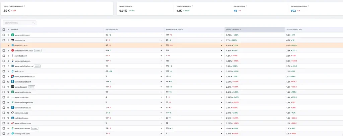
Task: Click the takealot.com favicon icon
Action: 12,82
